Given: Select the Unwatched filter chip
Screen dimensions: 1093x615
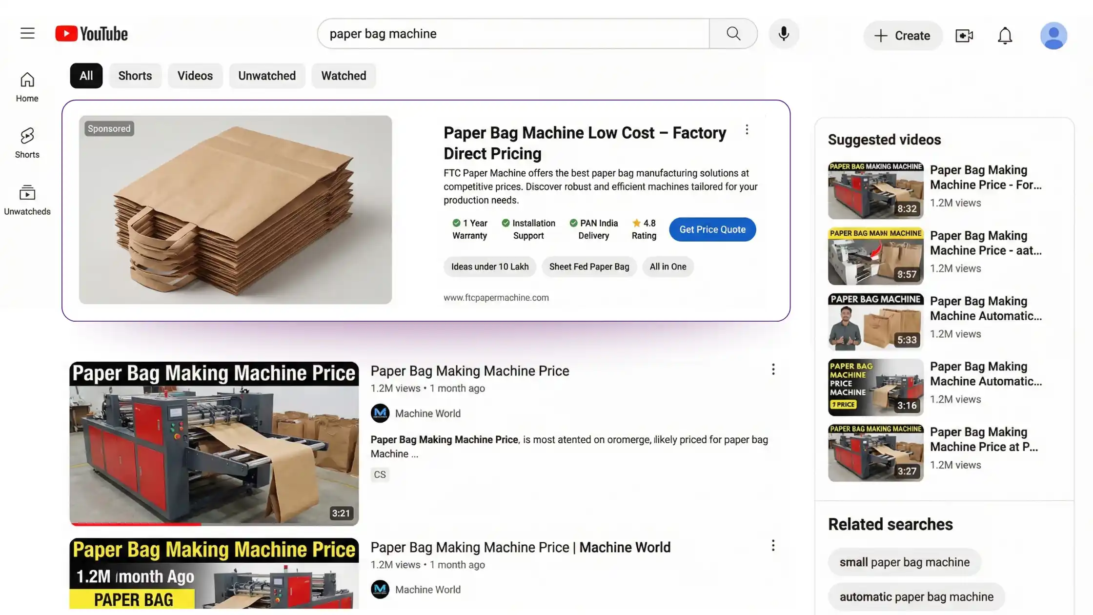Looking at the screenshot, I should click(x=267, y=76).
